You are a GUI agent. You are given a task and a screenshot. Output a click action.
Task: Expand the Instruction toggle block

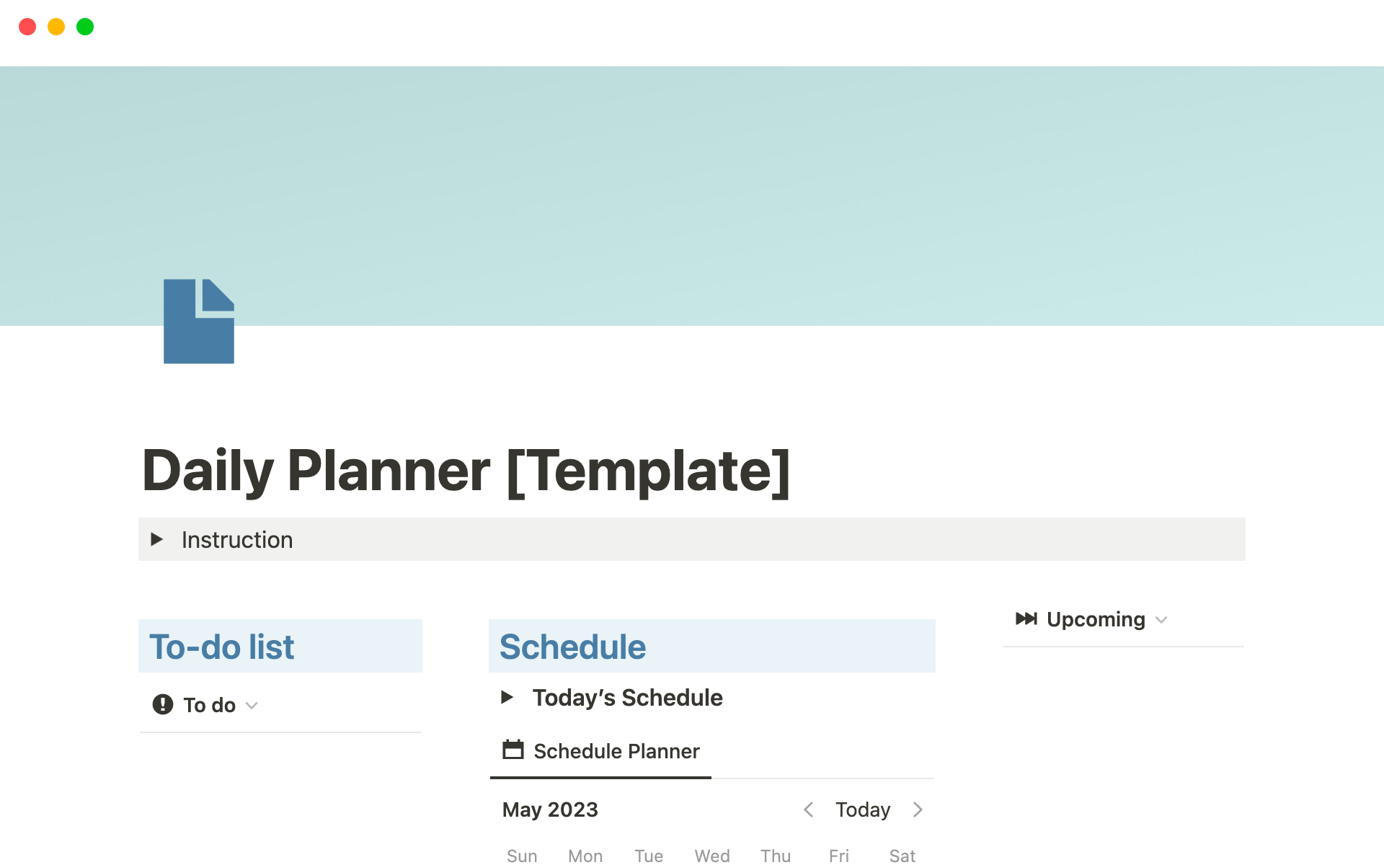point(156,539)
